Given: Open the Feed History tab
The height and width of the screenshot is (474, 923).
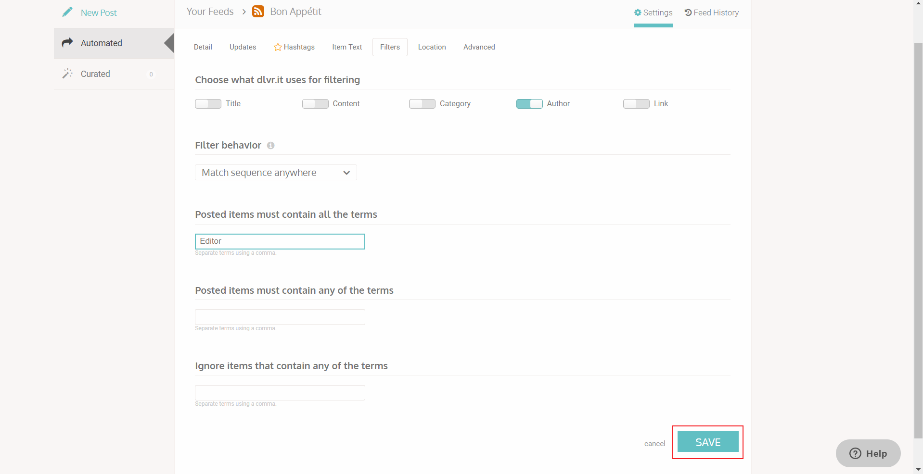Looking at the screenshot, I should tap(712, 12).
